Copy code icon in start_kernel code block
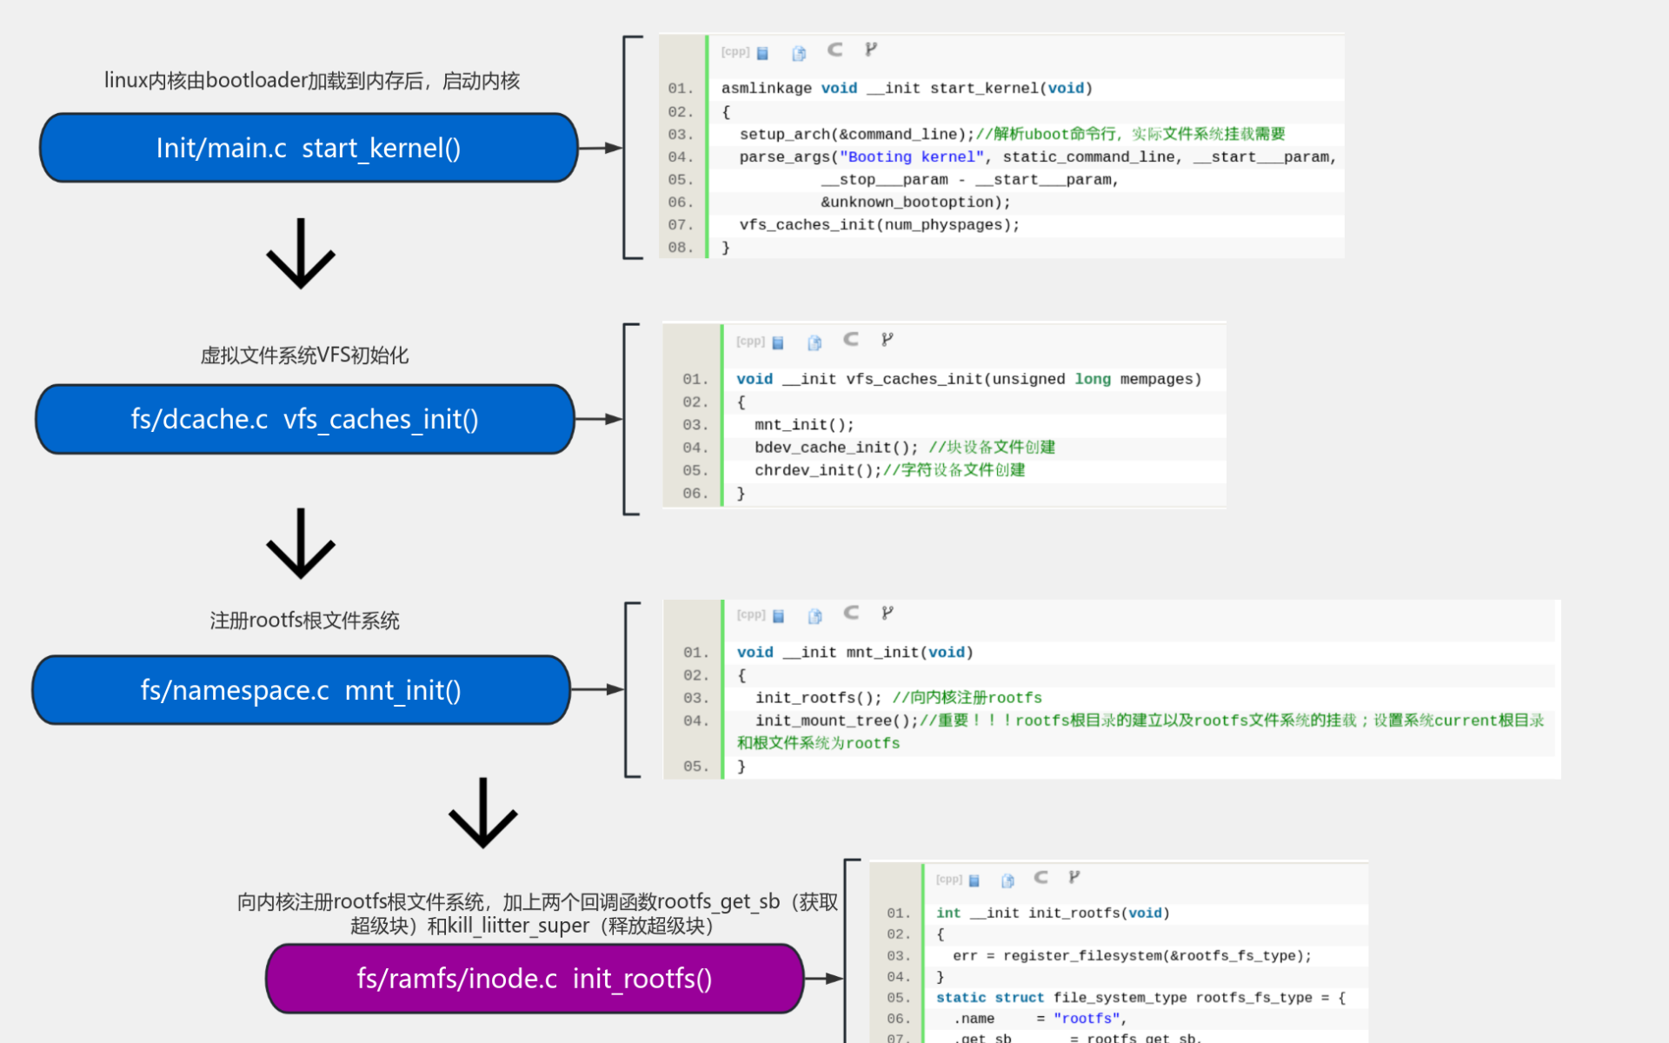The image size is (1669, 1043). (799, 54)
